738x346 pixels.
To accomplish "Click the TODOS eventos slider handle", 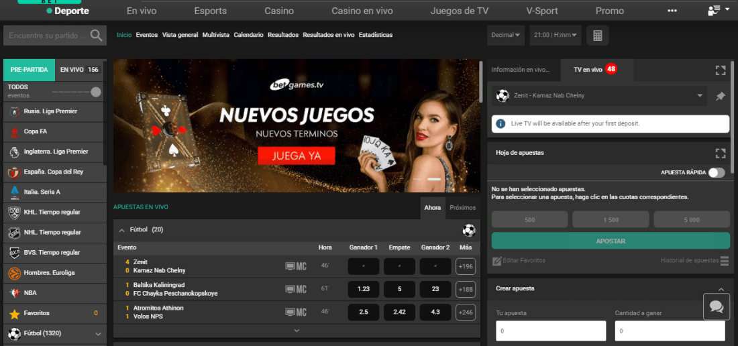I will [96, 92].
